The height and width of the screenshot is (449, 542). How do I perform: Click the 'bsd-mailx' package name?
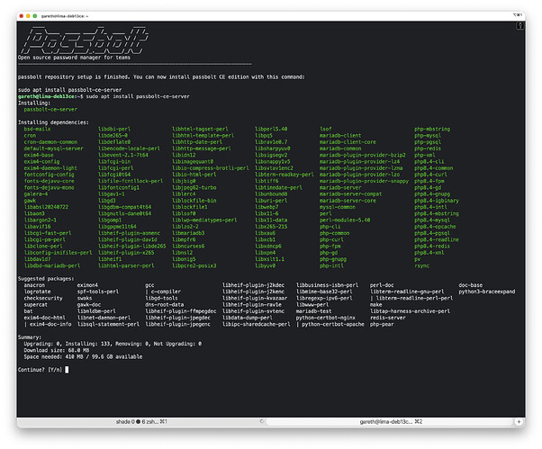pos(37,129)
